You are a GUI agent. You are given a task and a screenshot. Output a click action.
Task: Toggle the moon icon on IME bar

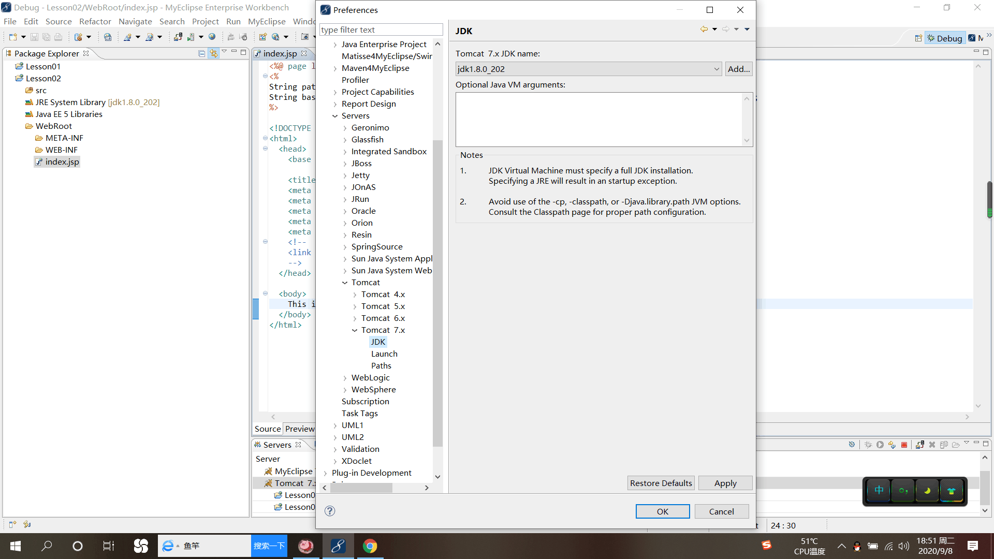pos(927,490)
